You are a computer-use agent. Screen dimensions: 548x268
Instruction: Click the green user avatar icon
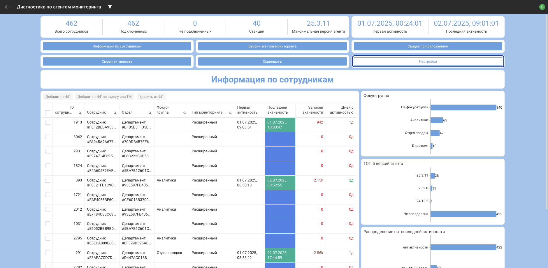(x=542, y=7)
